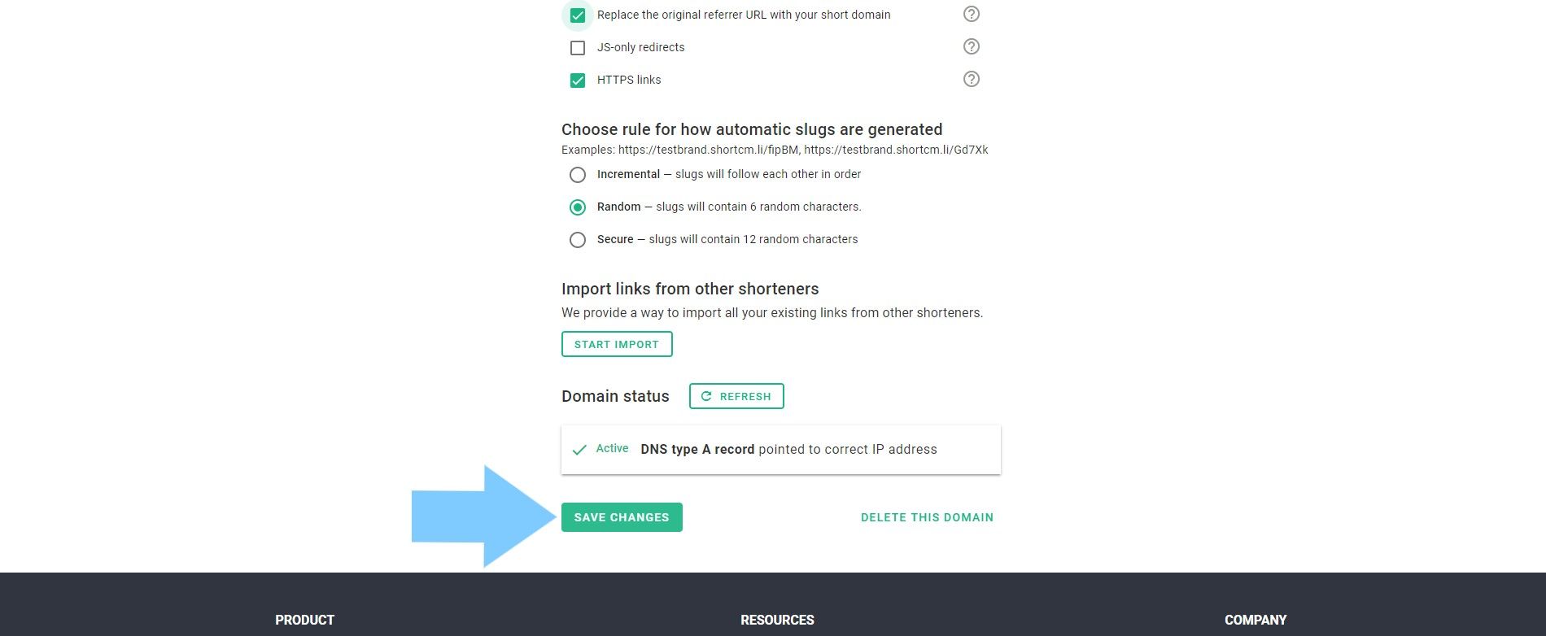Click the circular arrow Refresh icon
This screenshot has height=636, width=1546.
[706, 396]
